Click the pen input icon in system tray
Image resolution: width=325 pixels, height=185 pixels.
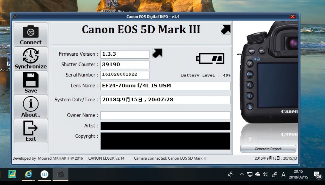point(274,174)
